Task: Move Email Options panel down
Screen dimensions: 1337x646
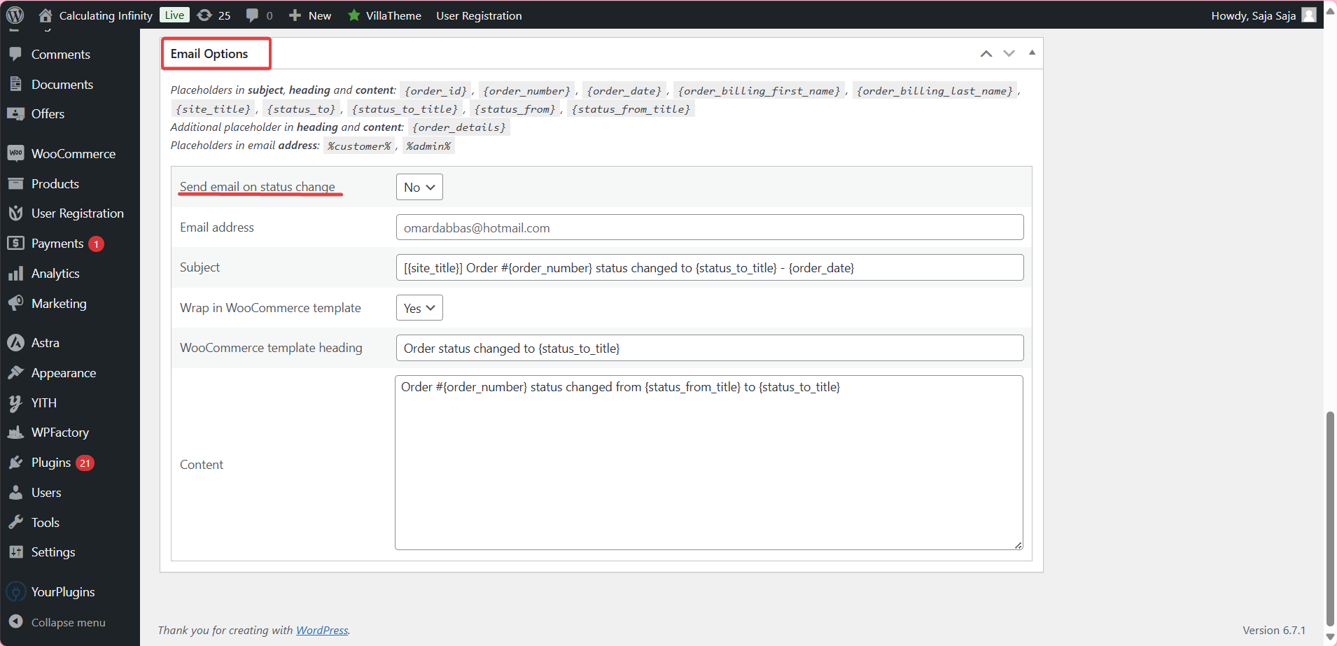Action: (x=1009, y=54)
